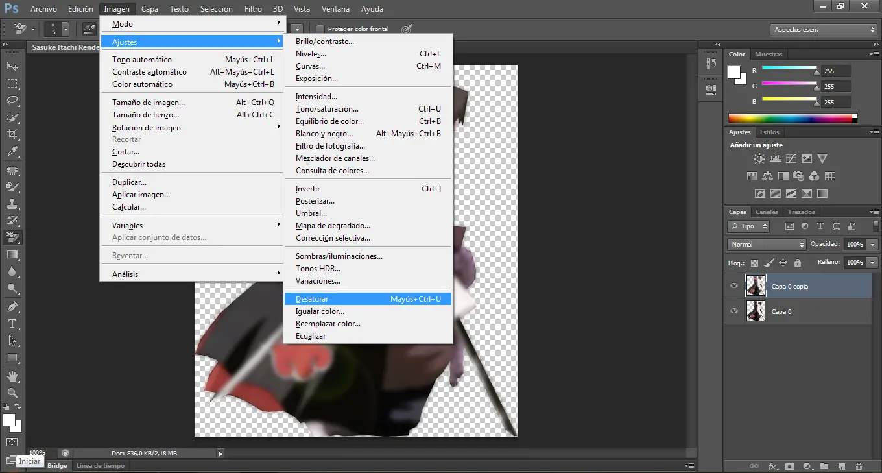Toggle lock position for the layer
Screen dimensions: 882x473
click(783, 263)
